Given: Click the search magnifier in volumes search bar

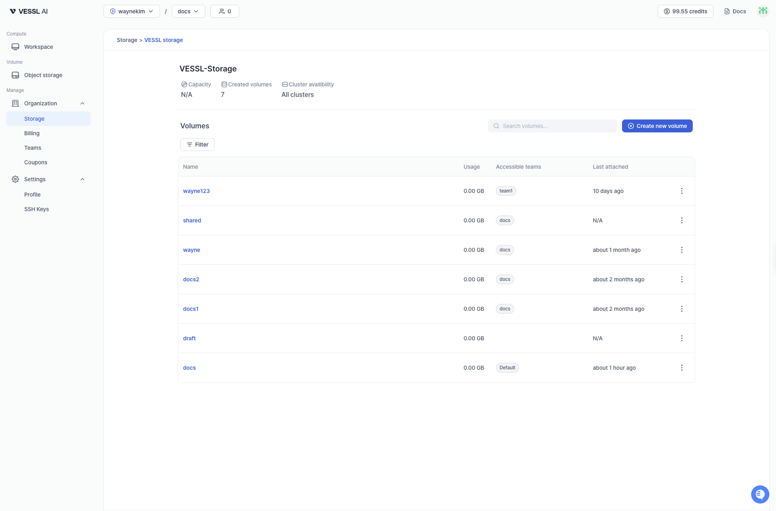Looking at the screenshot, I should 496,126.
